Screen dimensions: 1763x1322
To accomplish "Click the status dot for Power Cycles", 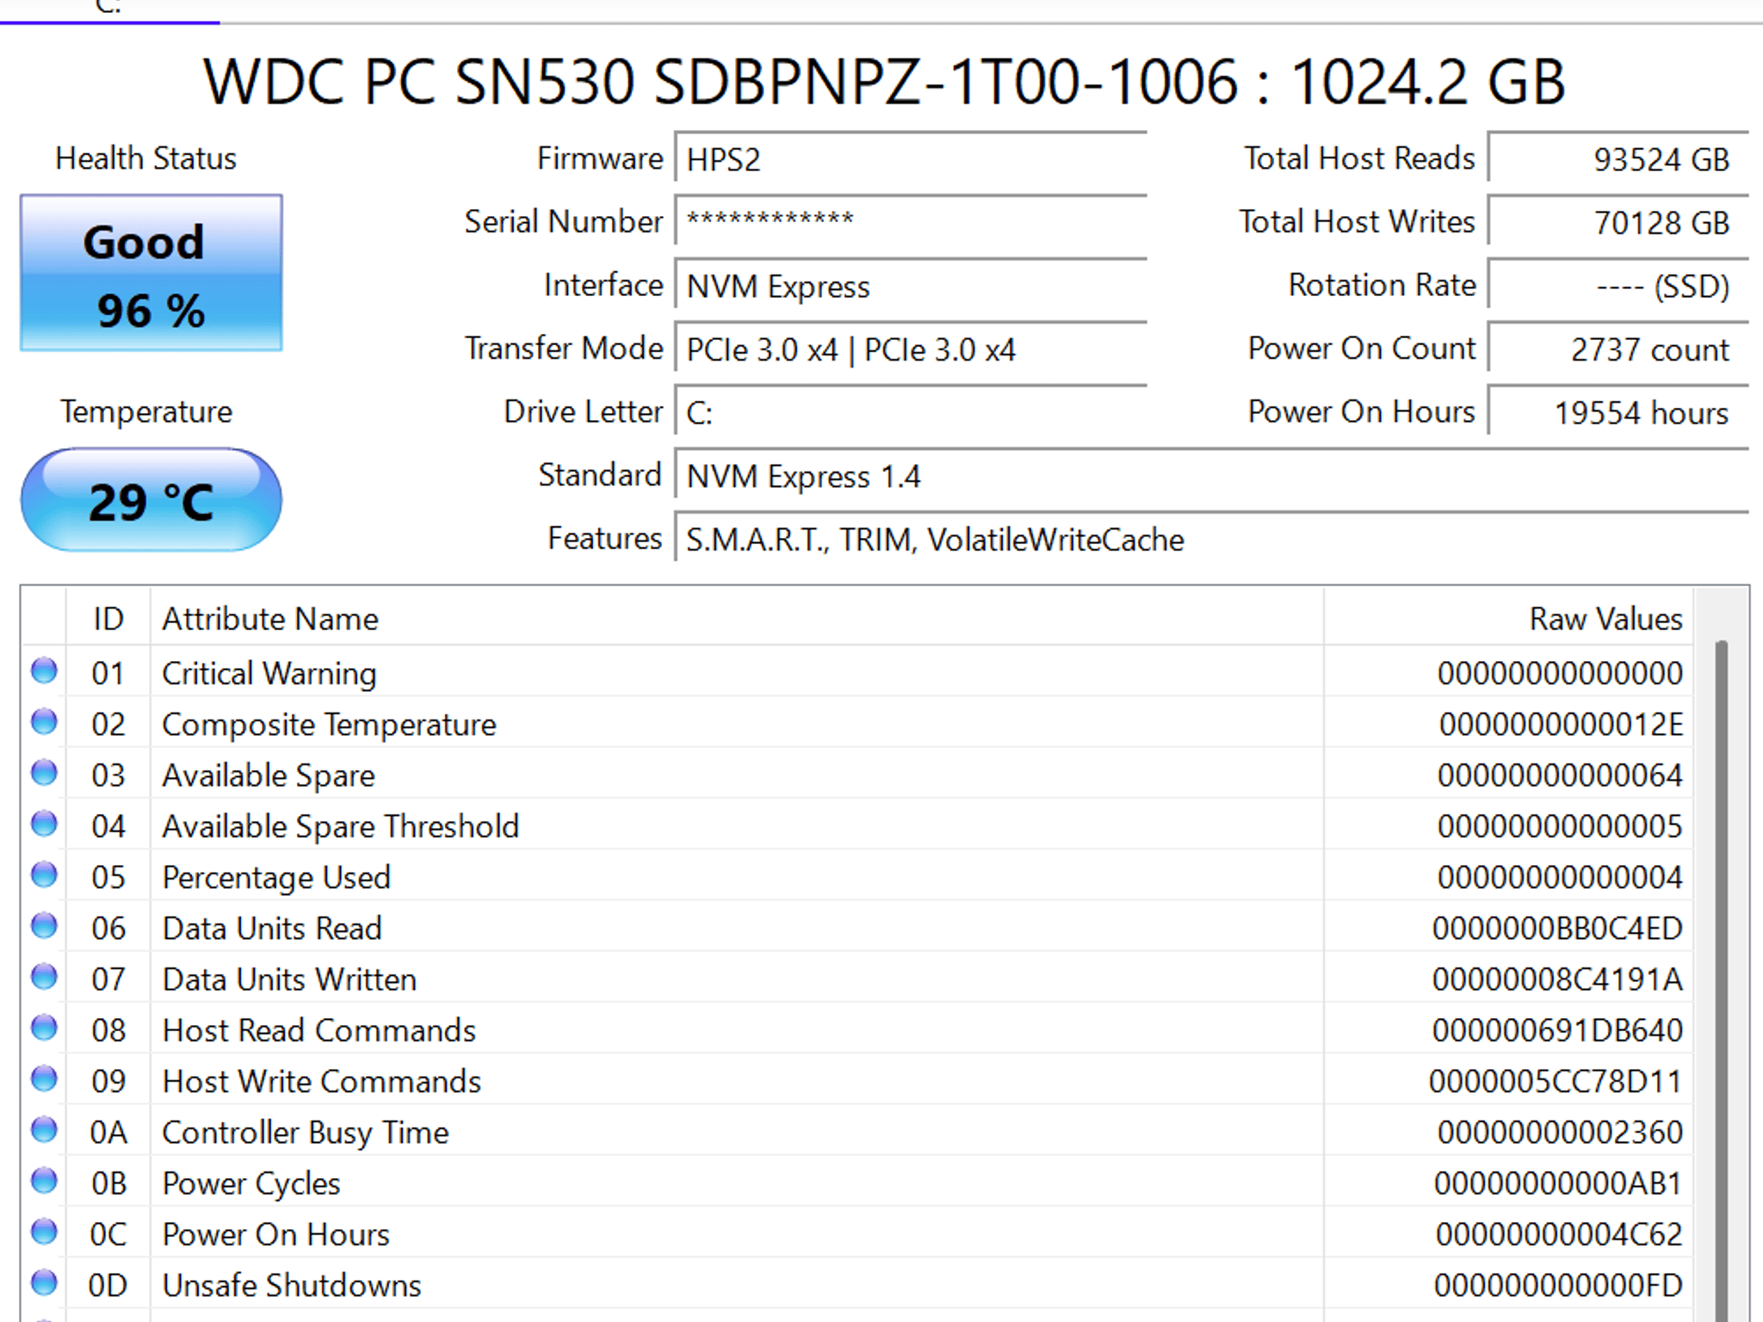I will [x=44, y=1180].
